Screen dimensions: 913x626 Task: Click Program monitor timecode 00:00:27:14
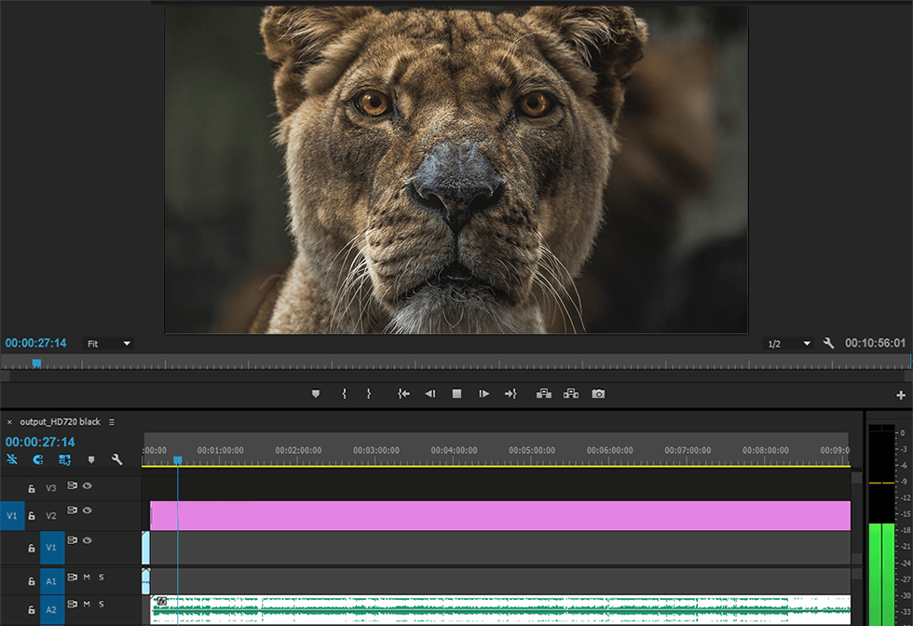tap(36, 343)
